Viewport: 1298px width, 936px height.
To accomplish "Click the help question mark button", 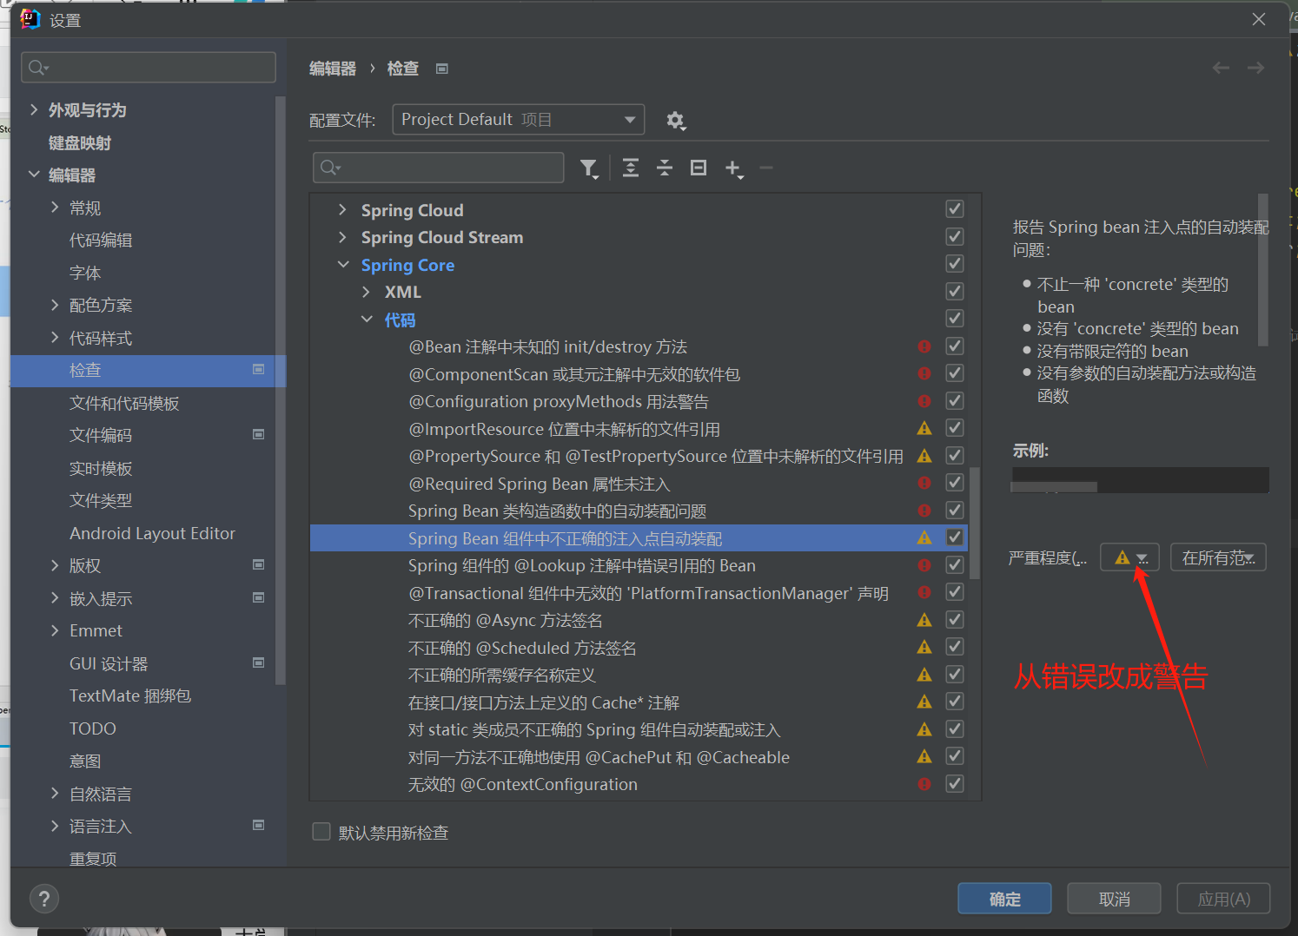I will (x=44, y=899).
